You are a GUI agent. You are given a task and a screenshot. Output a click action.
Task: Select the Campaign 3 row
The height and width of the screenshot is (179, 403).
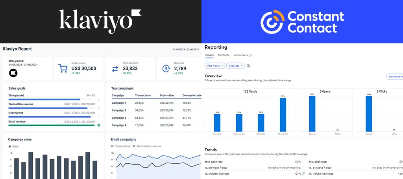pyautogui.click(x=156, y=118)
